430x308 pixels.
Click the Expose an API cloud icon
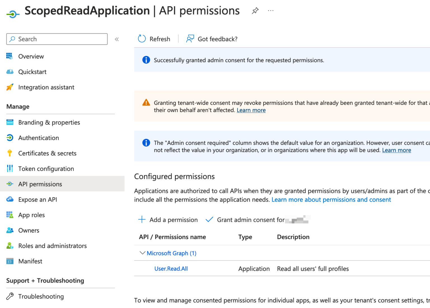tap(10, 199)
